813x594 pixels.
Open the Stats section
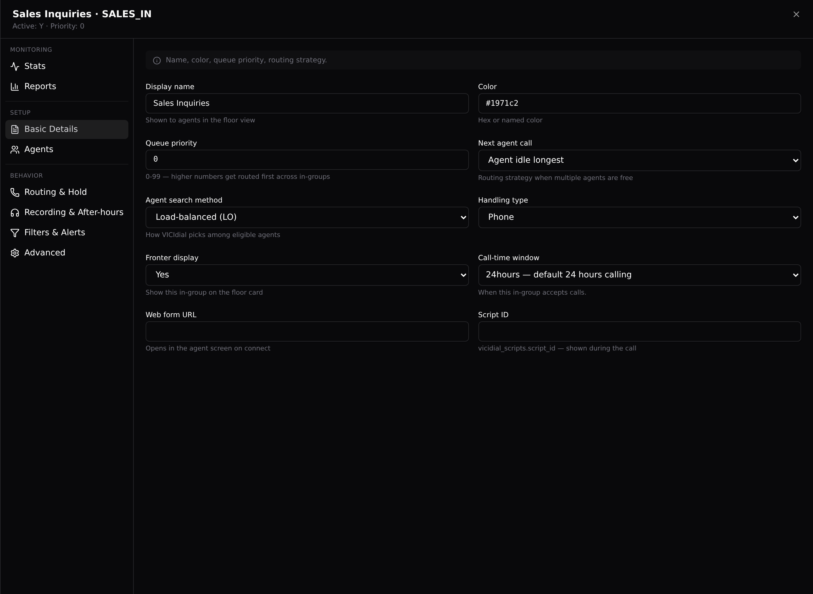coord(67,66)
